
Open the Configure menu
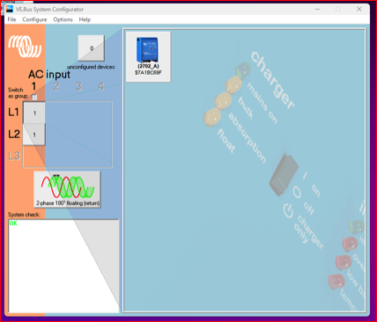34,19
